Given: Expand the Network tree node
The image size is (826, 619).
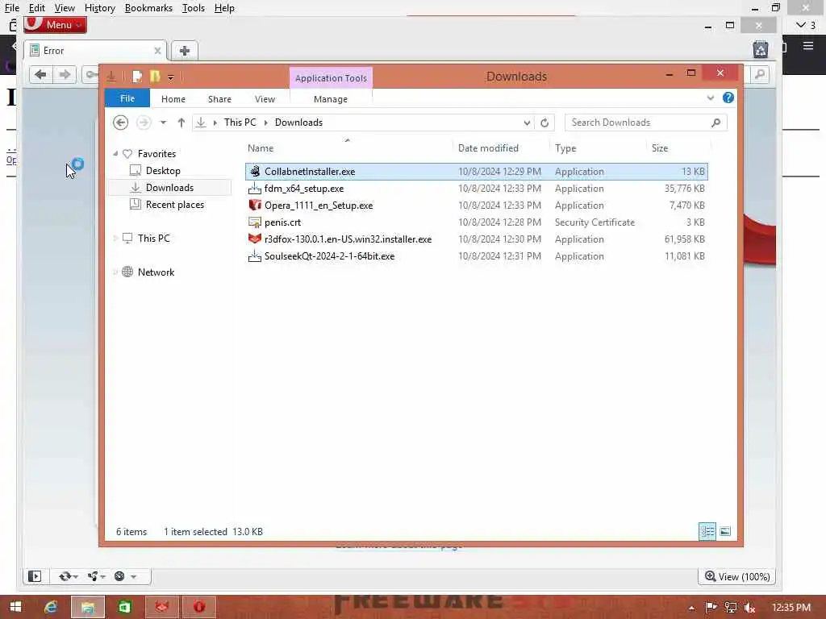Looking at the screenshot, I should [x=115, y=272].
